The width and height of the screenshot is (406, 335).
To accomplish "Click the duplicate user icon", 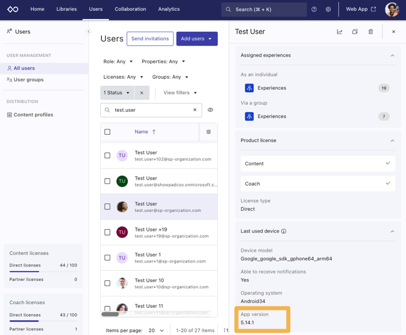I will (x=355, y=32).
